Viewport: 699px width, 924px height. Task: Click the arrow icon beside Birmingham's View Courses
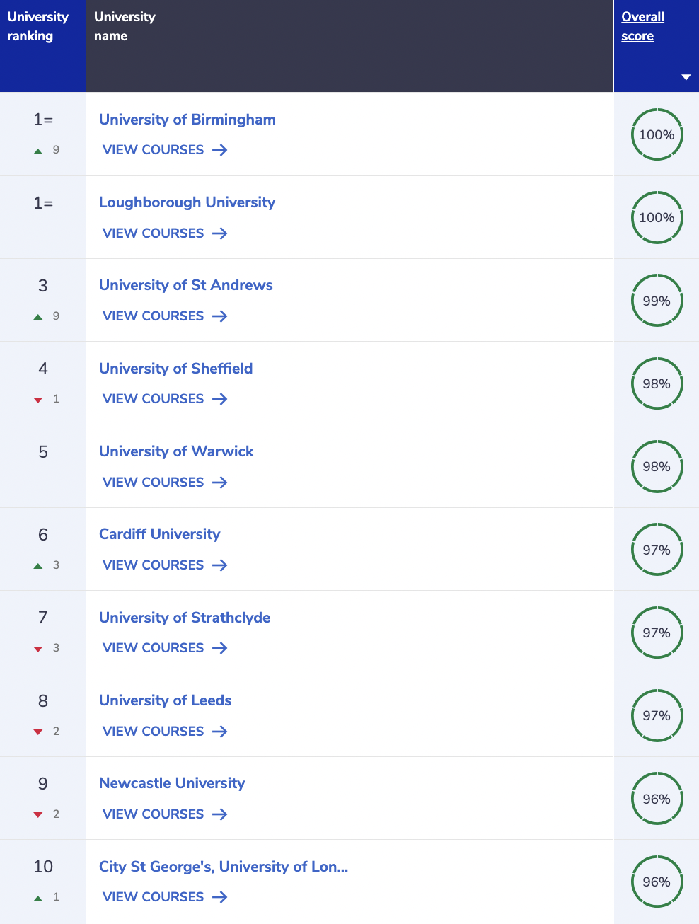220,150
